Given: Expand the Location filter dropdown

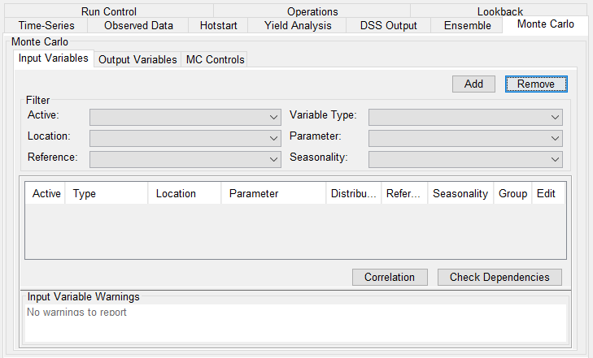Looking at the screenshot, I should point(185,138).
